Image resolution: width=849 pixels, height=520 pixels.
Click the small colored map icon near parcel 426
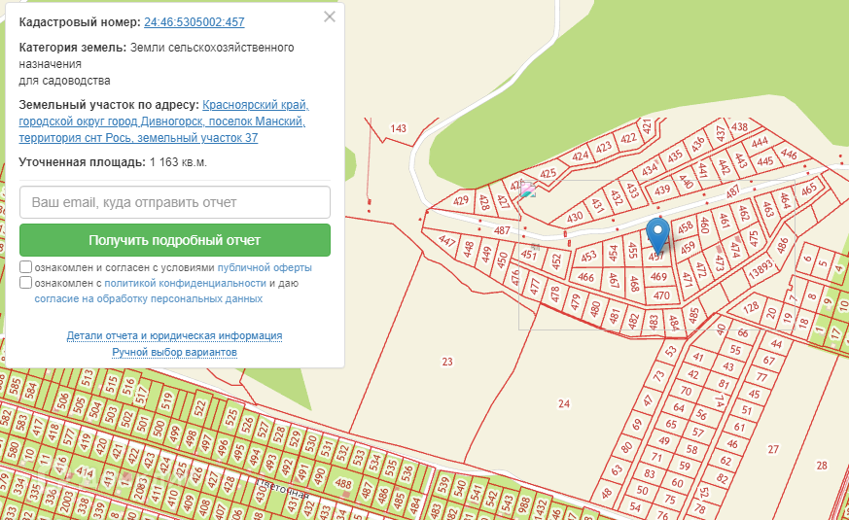[527, 190]
